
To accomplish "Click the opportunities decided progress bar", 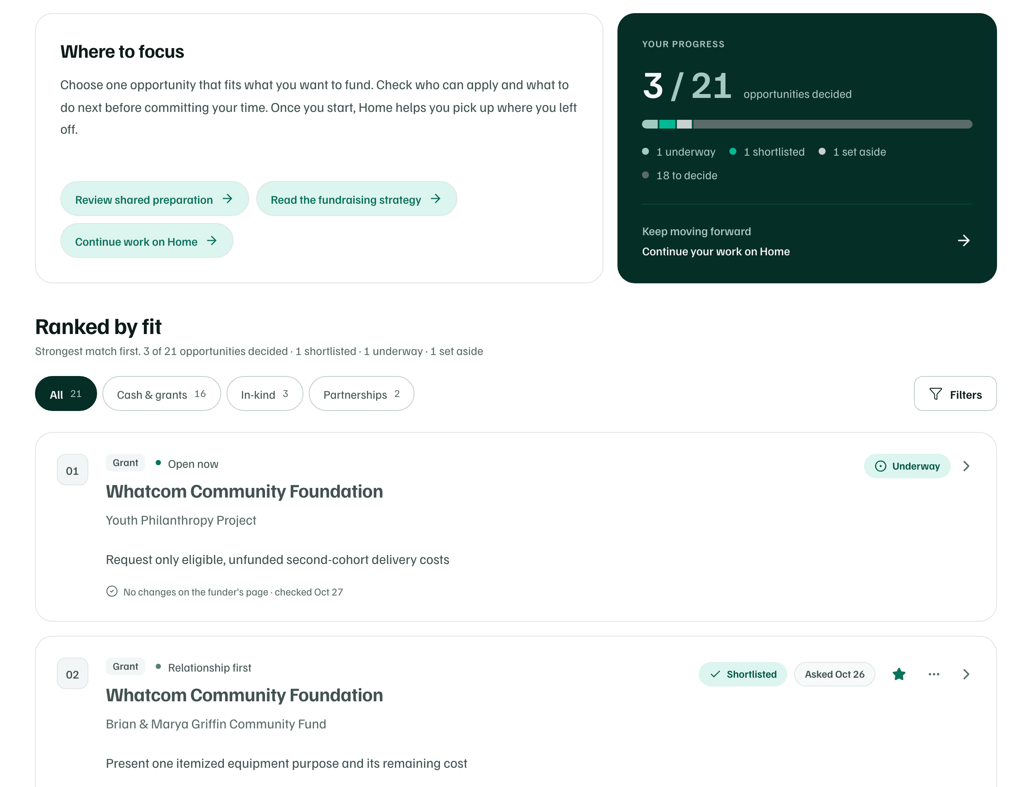I will click(x=807, y=124).
